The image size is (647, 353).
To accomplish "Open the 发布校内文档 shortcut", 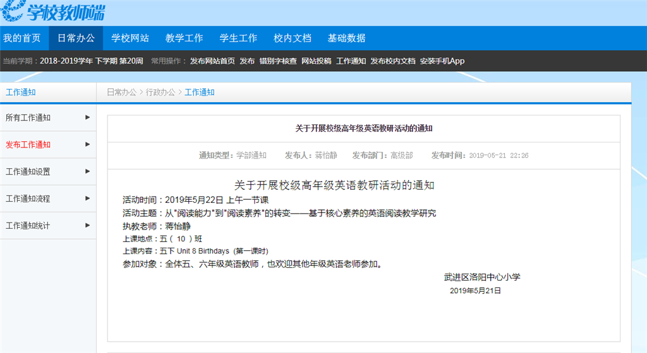I will (x=392, y=61).
